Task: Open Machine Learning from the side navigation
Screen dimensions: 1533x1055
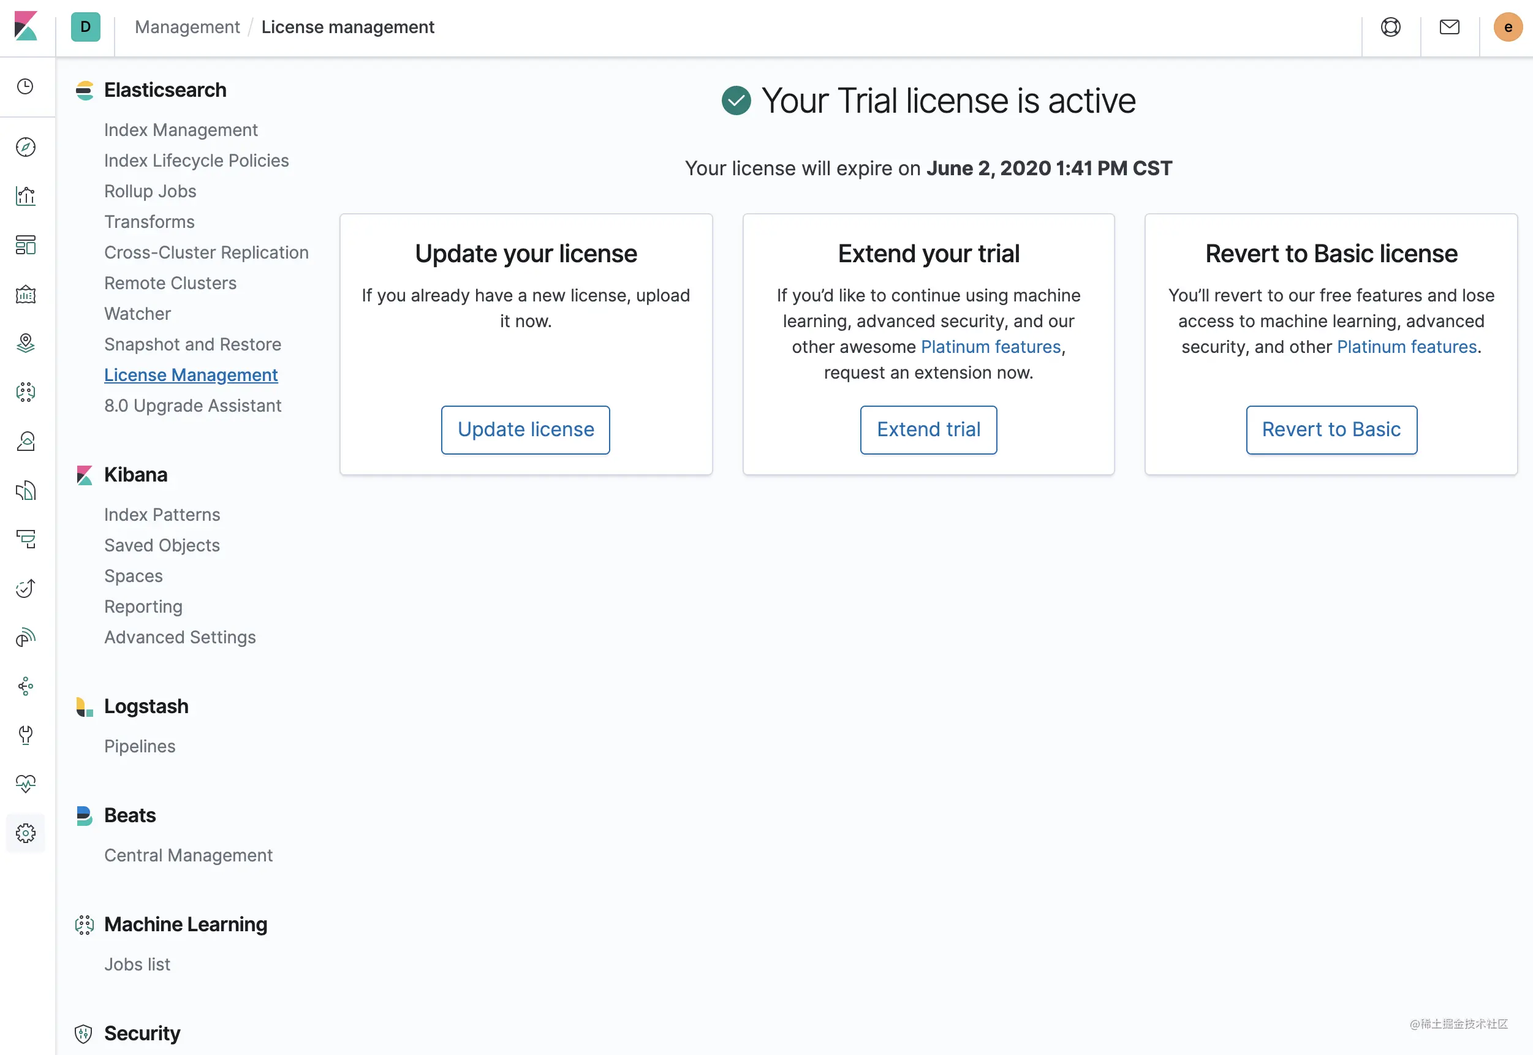Action: pos(26,392)
